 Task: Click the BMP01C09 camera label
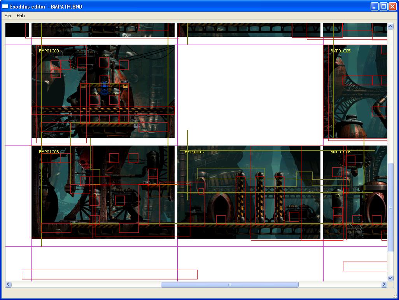point(49,51)
